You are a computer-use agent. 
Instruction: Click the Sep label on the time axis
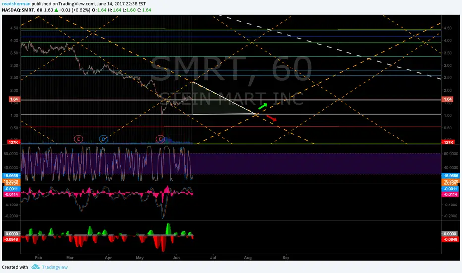pyautogui.click(x=286, y=257)
